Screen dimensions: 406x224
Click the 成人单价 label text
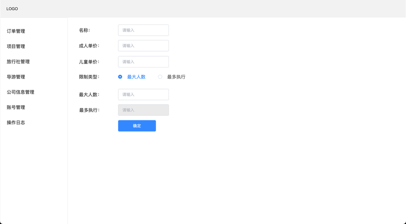pos(89,46)
